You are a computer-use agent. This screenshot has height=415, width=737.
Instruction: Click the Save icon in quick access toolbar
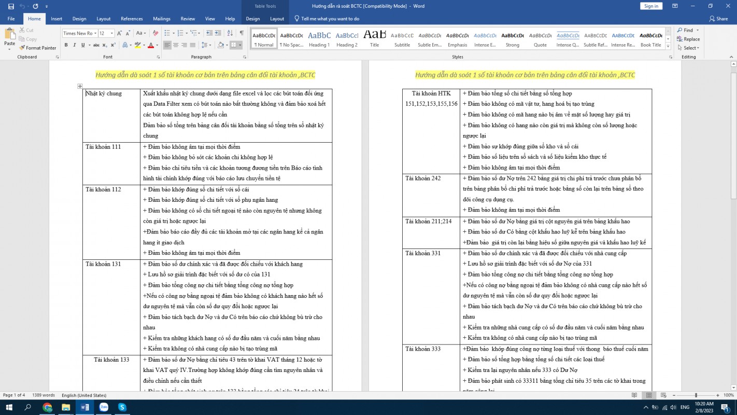tap(11, 6)
